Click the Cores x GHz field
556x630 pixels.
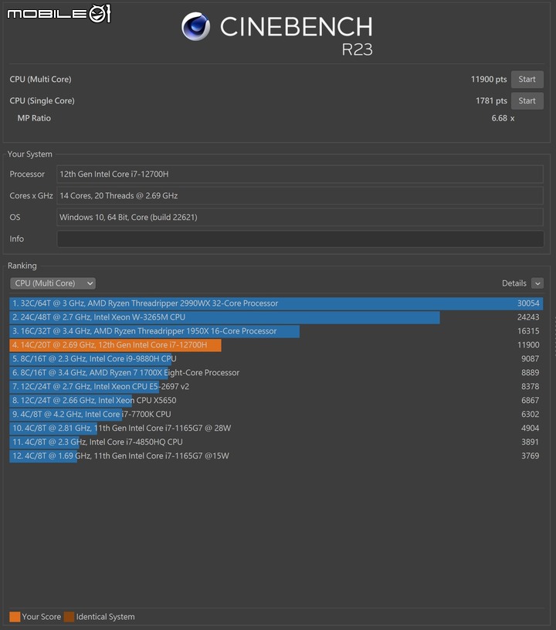coord(300,195)
